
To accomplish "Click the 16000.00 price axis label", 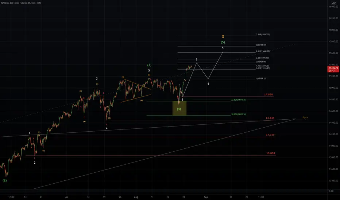I will pos(333,30).
